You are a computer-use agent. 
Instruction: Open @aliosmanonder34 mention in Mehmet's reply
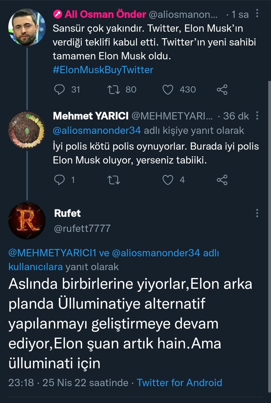97,131
